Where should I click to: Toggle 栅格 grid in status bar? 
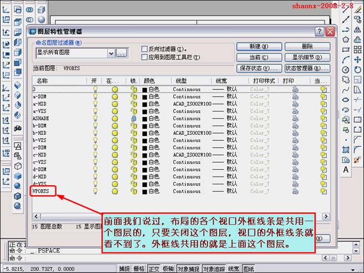point(139,269)
